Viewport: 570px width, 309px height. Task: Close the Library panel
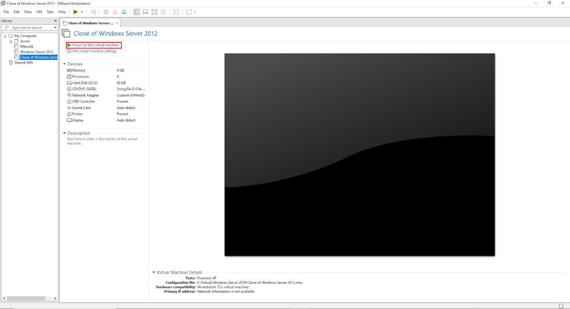[55, 21]
